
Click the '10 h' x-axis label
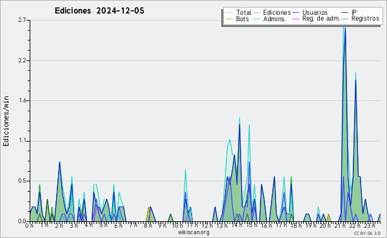[177, 225]
